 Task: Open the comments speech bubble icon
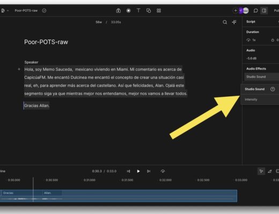tap(255, 11)
